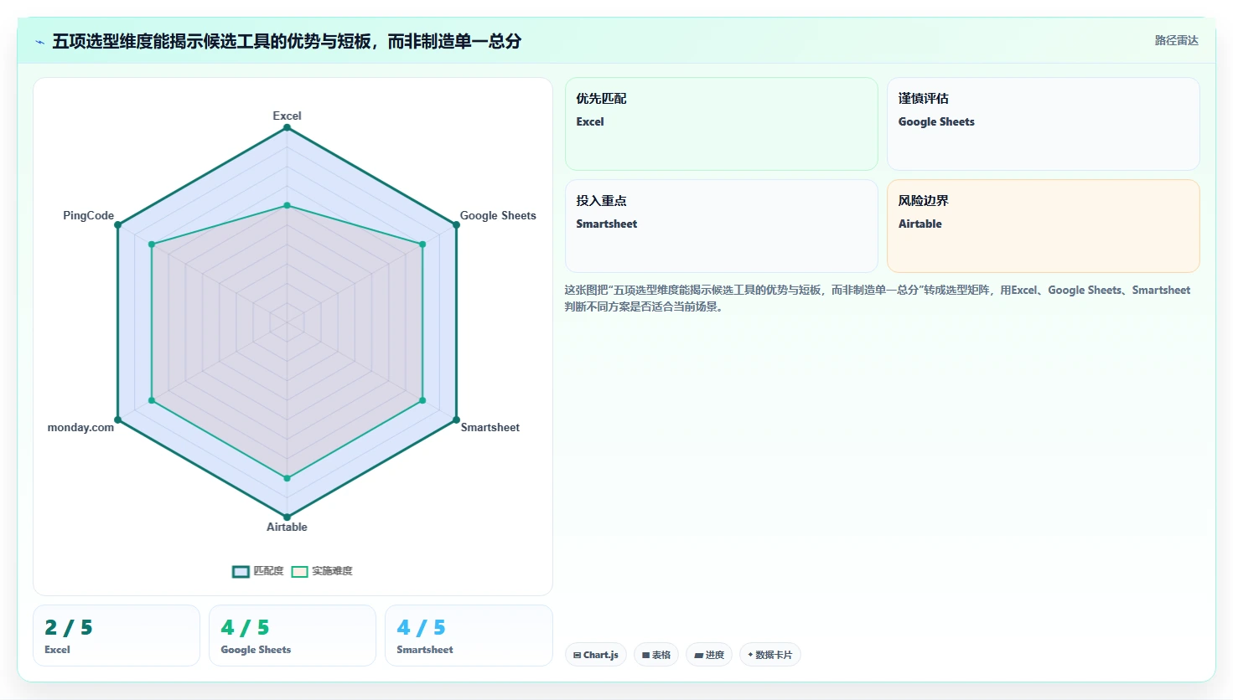Click the blue icon before the slide title
Viewport: 1233px width, 700px height.
39,42
